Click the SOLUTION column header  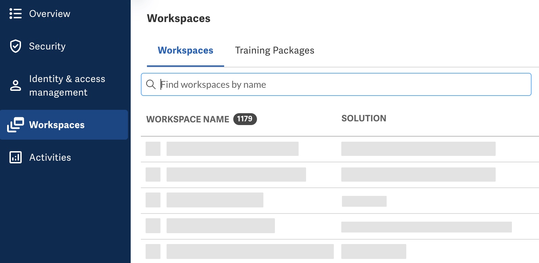coord(364,118)
